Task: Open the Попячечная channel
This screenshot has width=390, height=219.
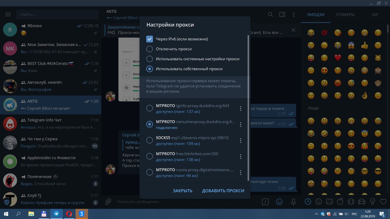Action: pos(51,180)
